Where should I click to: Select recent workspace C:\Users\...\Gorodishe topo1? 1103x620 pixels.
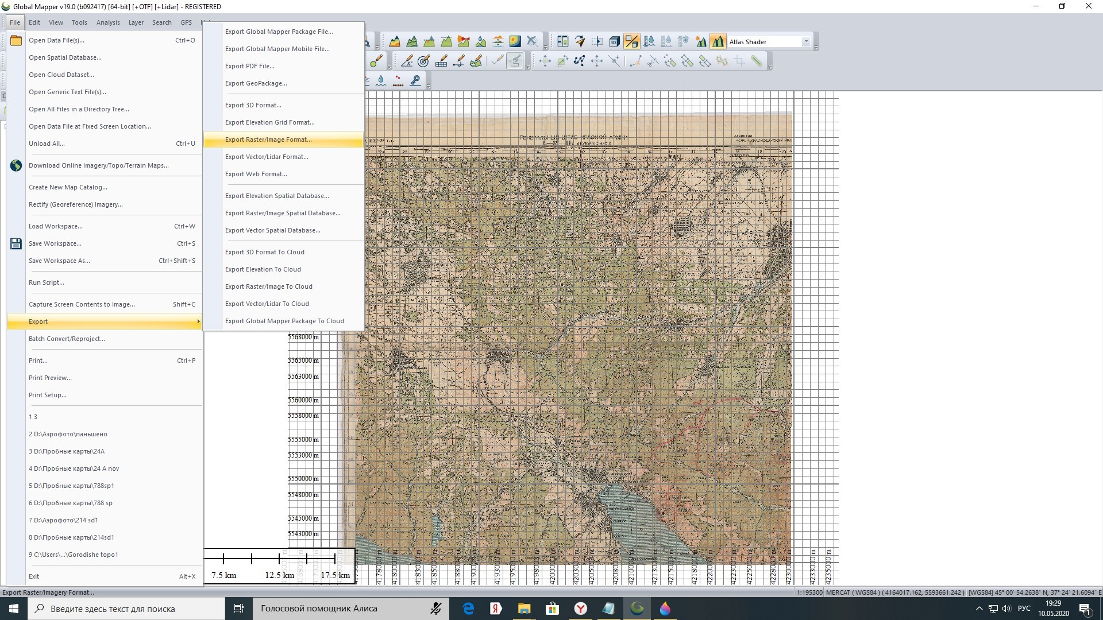[x=73, y=554]
